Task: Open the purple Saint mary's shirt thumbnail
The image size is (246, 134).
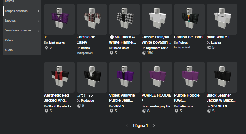Action: point(59,19)
